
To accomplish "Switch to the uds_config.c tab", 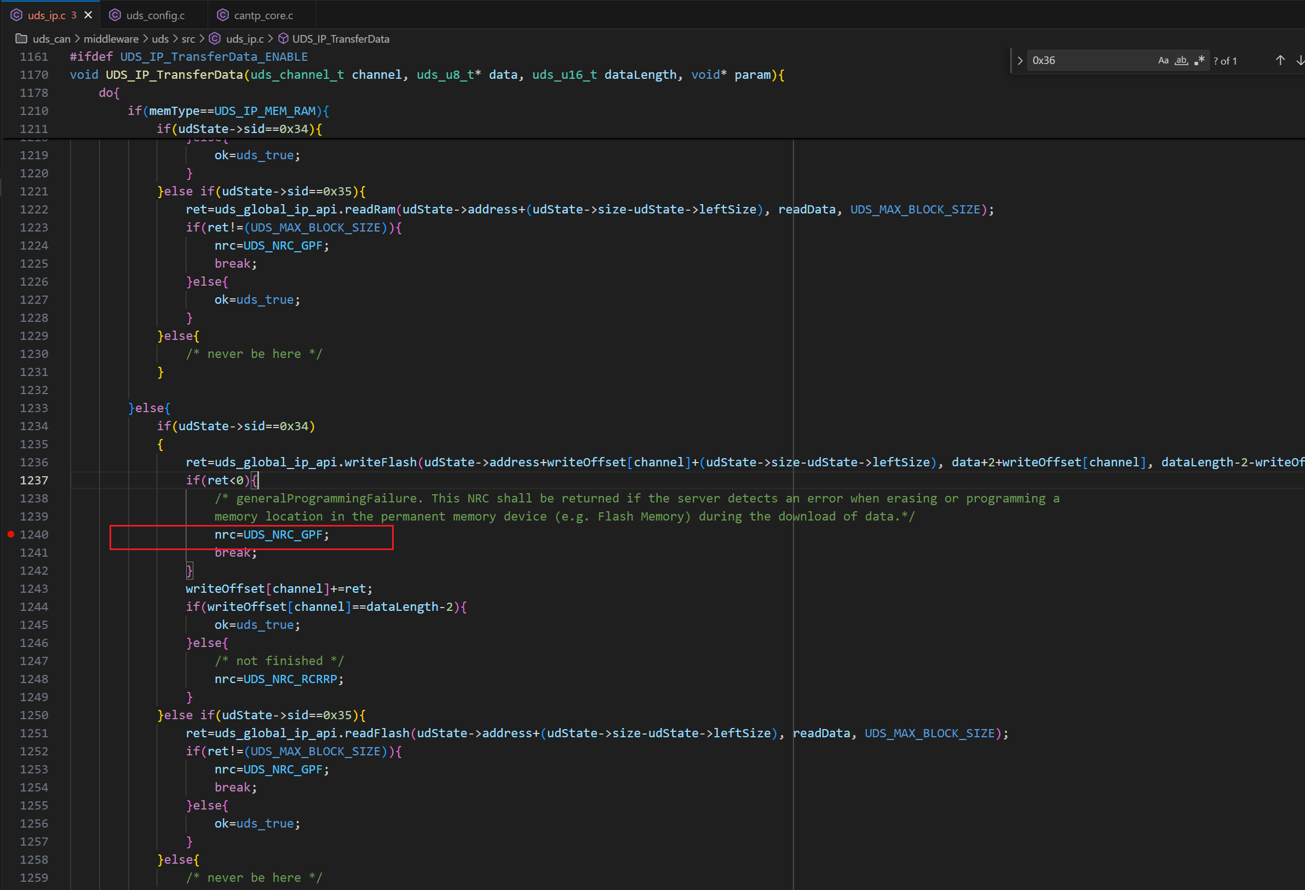I will 154,15.
